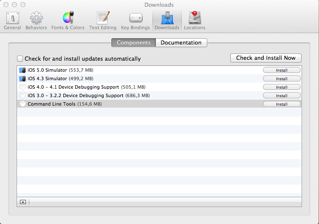Select the Components tab
The height and width of the screenshot is (224, 319).
tap(133, 43)
